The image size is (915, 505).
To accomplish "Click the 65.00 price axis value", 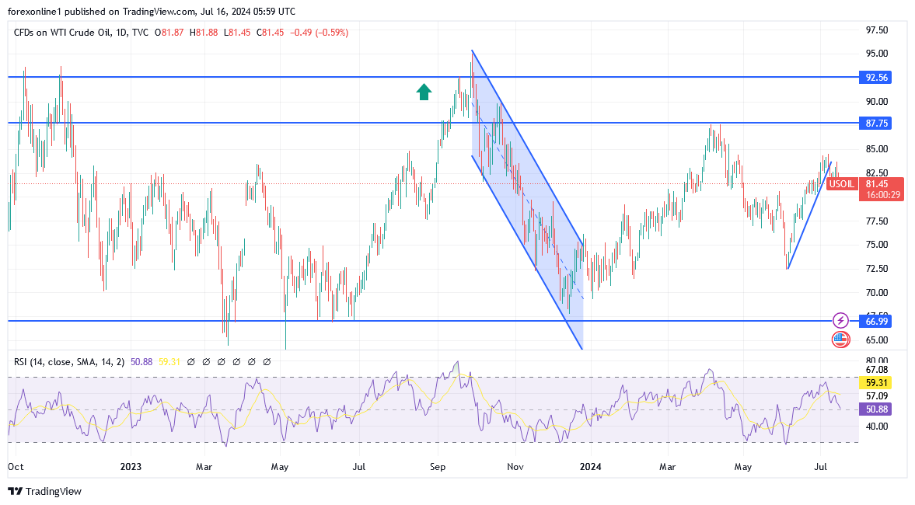I will [876, 340].
